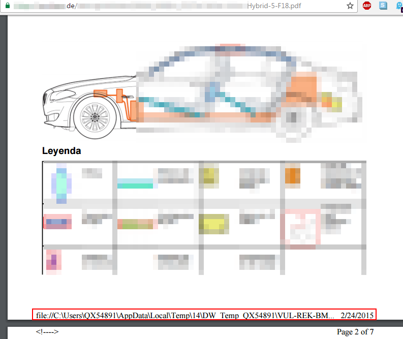Click the orange component behind the front wheel
This screenshot has height=339, width=403.
click(x=120, y=96)
